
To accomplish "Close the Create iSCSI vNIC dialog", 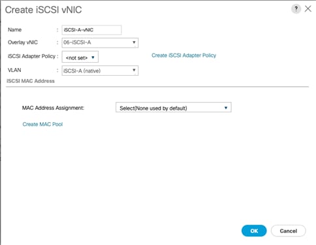I will point(308,8).
